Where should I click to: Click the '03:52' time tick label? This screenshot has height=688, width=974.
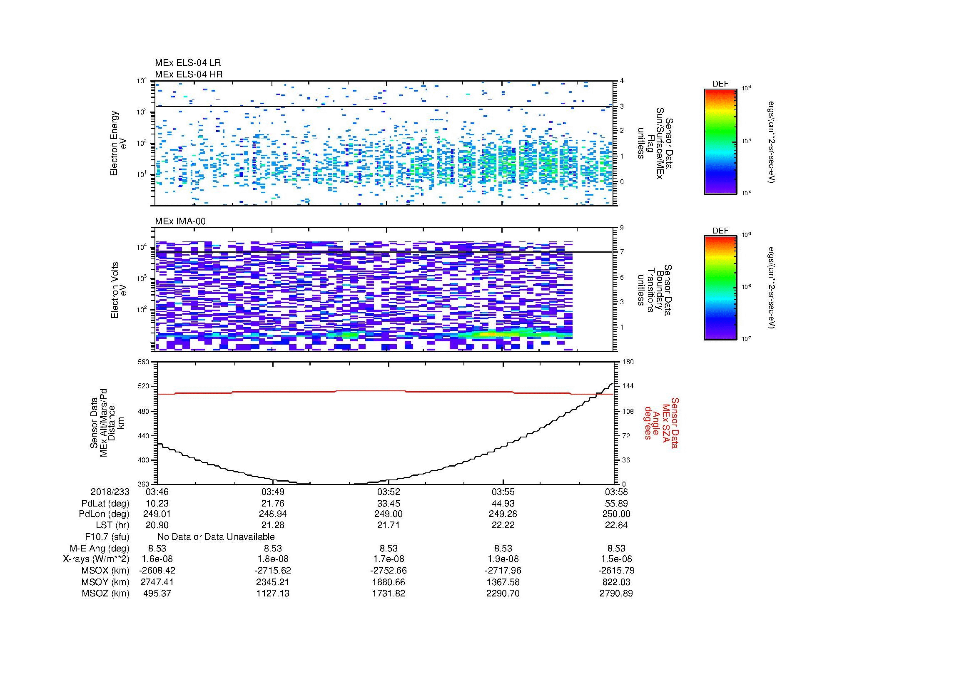(388, 492)
